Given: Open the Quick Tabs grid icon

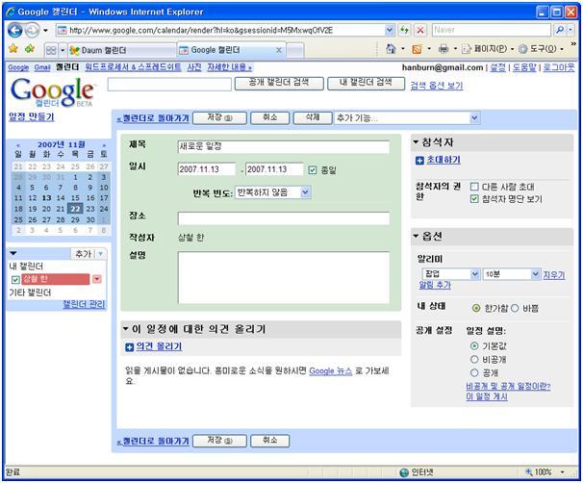Looking at the screenshot, I should click(51, 50).
